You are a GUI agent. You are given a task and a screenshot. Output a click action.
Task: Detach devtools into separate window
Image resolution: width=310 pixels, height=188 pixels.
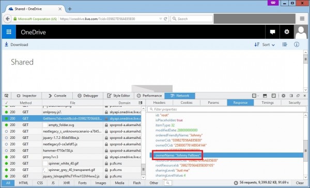point(298,96)
